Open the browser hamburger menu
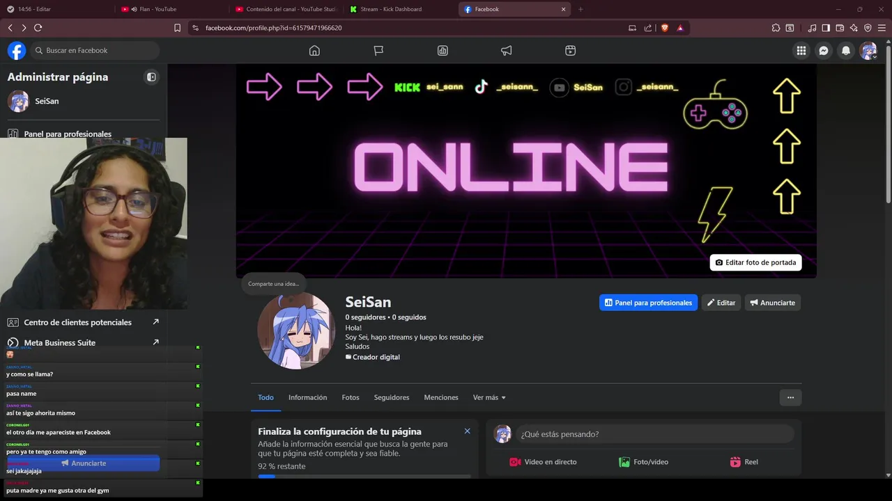 (x=882, y=28)
